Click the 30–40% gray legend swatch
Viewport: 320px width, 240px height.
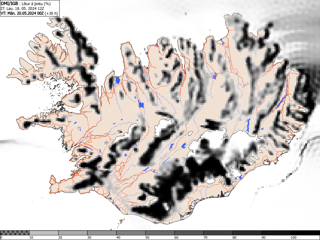tap(102, 233)
